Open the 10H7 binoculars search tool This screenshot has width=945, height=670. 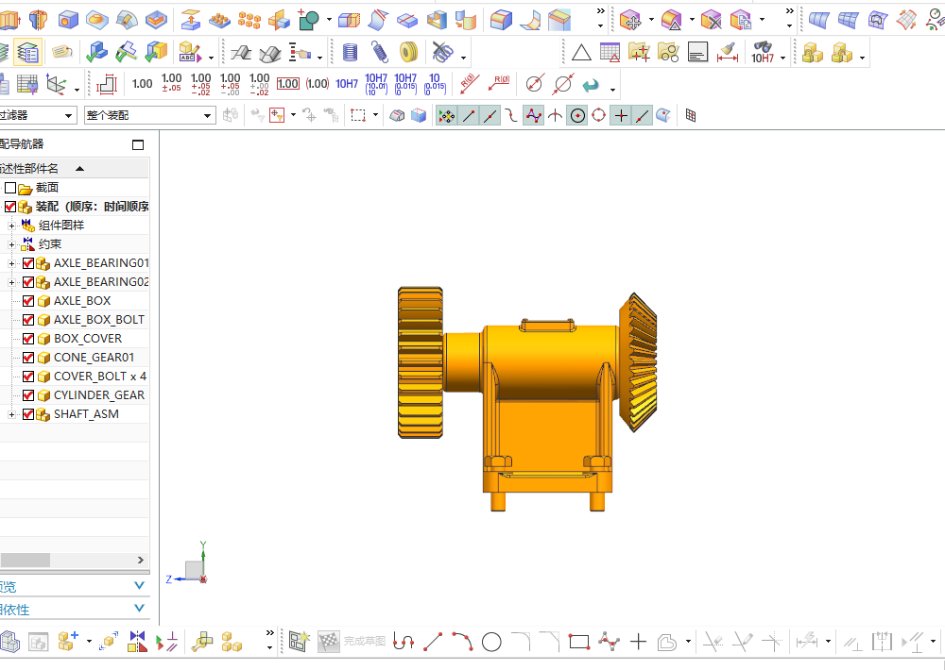763,52
